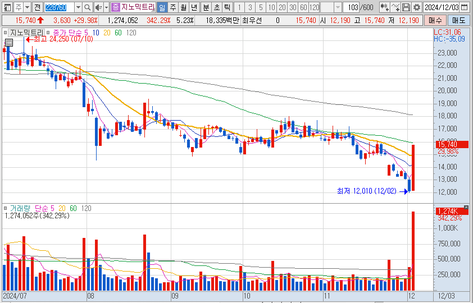The height and width of the screenshot is (303, 473).
Task: Click the floppy disk save icon
Action: pos(406,7)
